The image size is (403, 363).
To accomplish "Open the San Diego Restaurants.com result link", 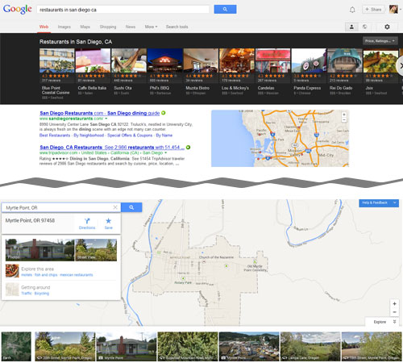I will (x=100, y=113).
